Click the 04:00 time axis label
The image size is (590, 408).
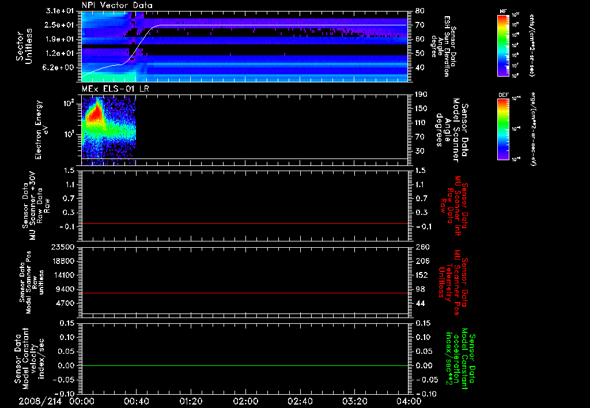(409, 401)
